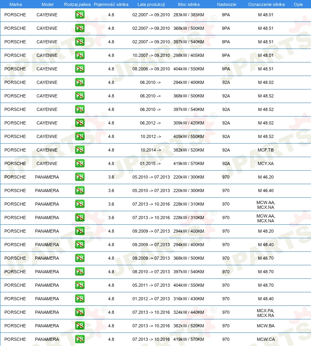Image resolution: width=311 pixels, height=346 pixels.
Task: Click the Nadwozie column header
Action: [226, 4]
